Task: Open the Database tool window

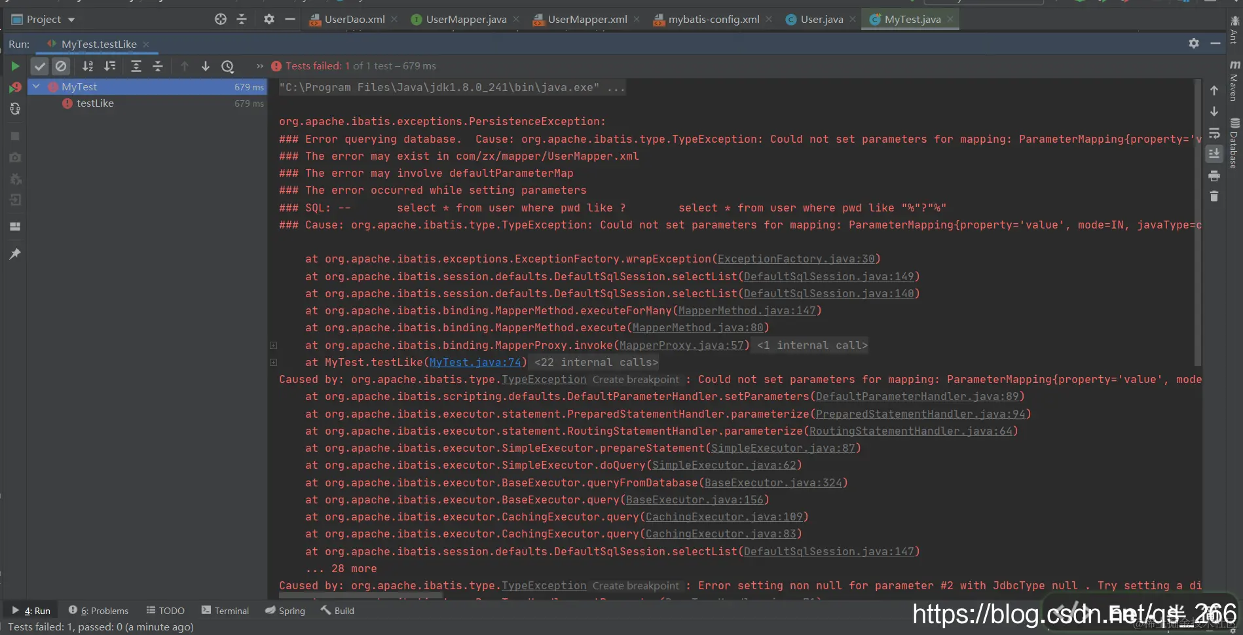Action: 1234,143
